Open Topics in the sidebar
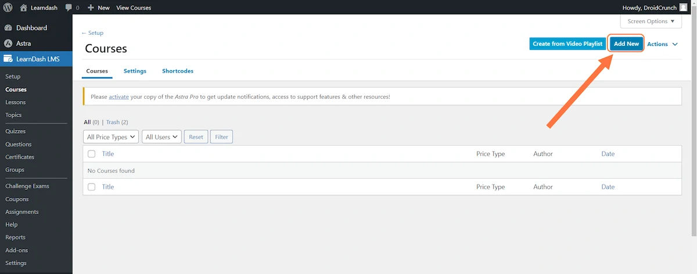This screenshot has height=274, width=697. click(x=13, y=115)
